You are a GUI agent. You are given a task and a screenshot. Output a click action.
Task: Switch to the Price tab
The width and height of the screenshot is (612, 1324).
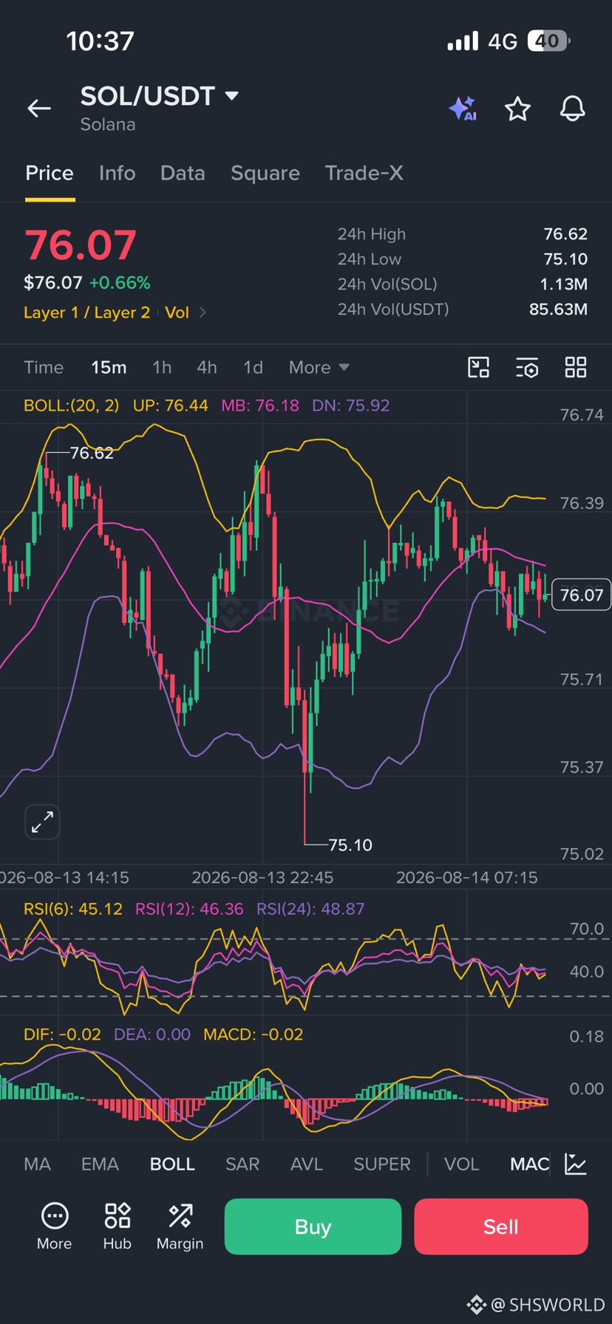(50, 173)
